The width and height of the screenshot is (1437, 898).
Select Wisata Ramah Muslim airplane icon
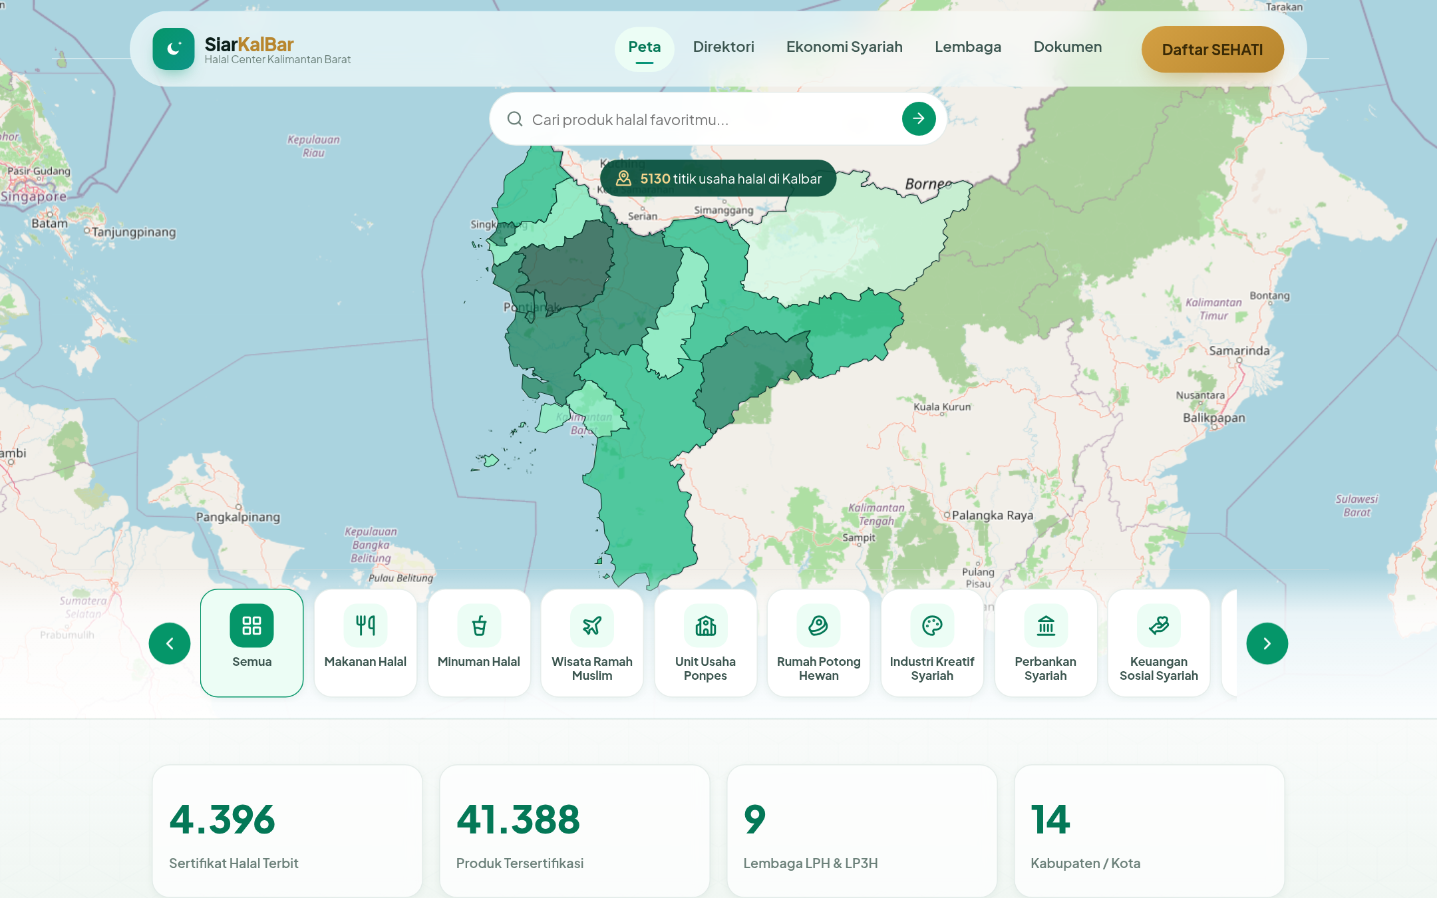592,625
